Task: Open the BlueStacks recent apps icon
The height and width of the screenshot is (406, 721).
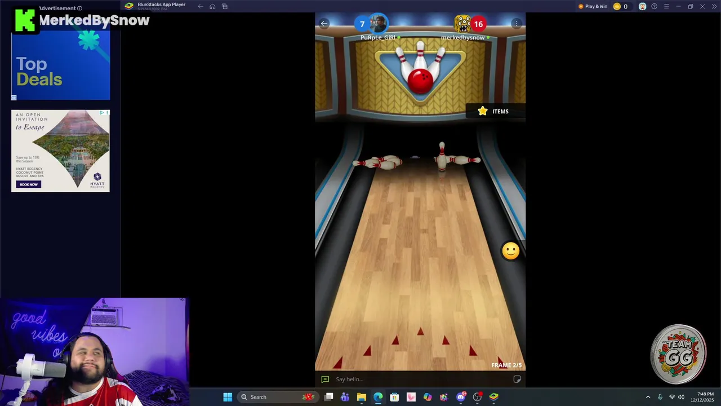Action: [x=225, y=6]
